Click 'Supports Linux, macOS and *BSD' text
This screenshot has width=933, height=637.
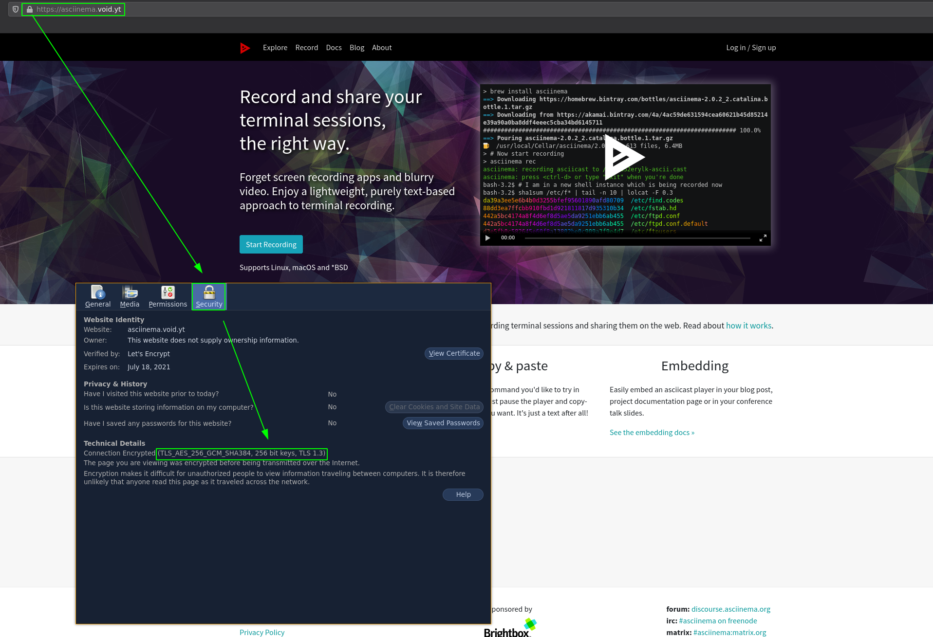[294, 268]
